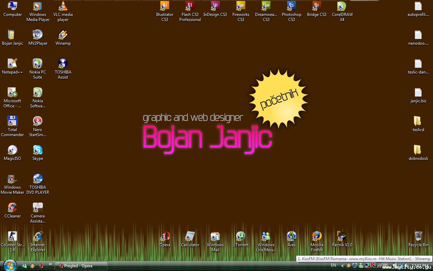Select the InDesign CS3 desktop icon
This screenshot has height=271, width=433.
pyautogui.click(x=215, y=9)
